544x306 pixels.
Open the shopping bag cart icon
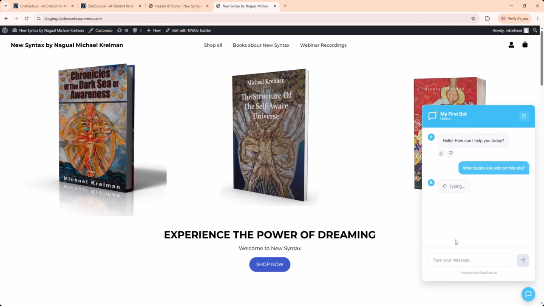pos(525,45)
